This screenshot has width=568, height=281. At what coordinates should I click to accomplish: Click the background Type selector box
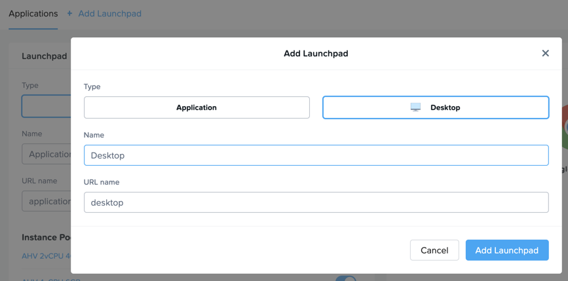click(47, 106)
